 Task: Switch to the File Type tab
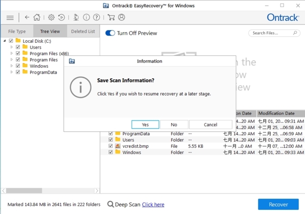coord(17,31)
